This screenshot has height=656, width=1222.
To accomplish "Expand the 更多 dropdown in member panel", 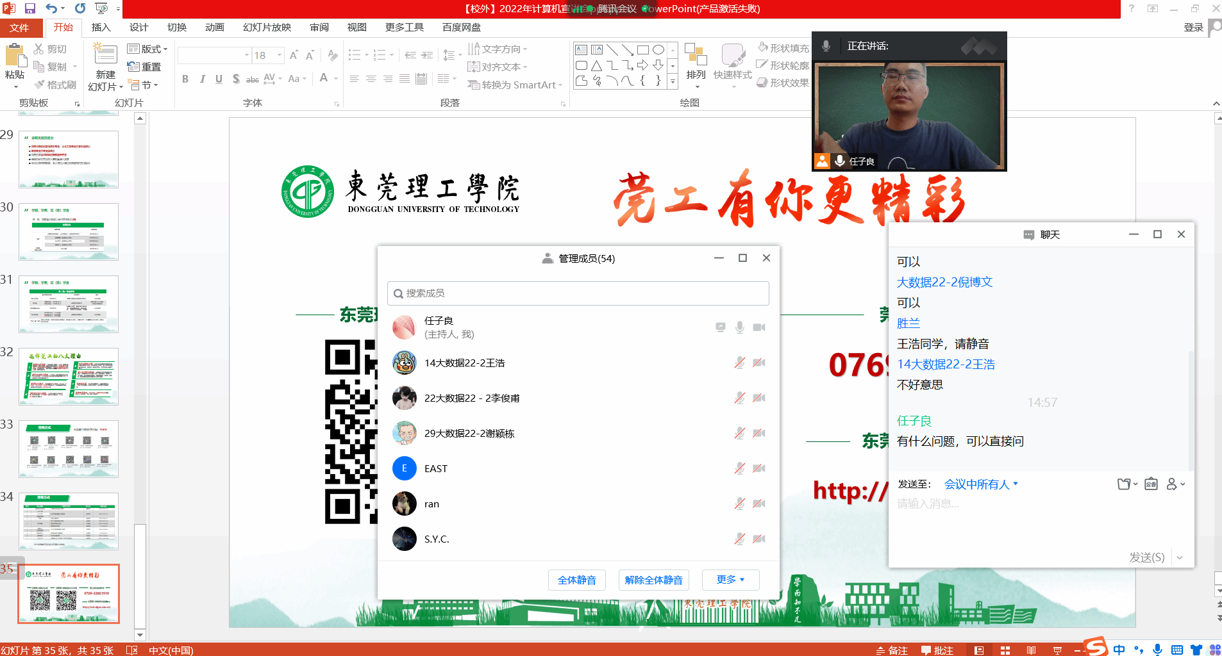I will (x=730, y=580).
